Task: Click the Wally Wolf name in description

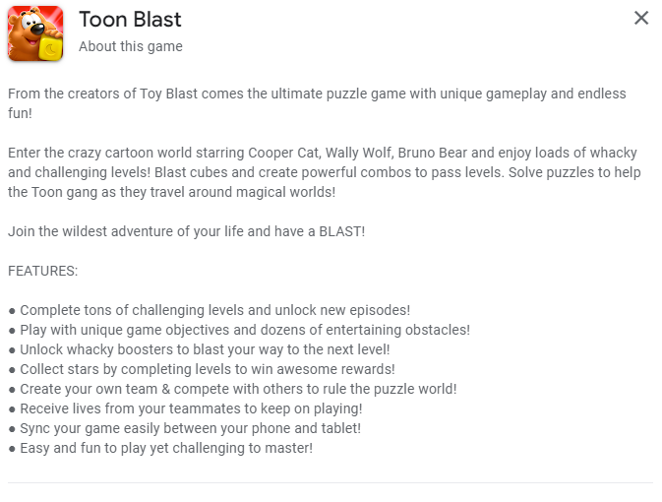Action: (x=359, y=153)
